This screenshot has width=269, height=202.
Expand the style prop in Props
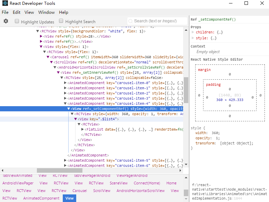193,38
